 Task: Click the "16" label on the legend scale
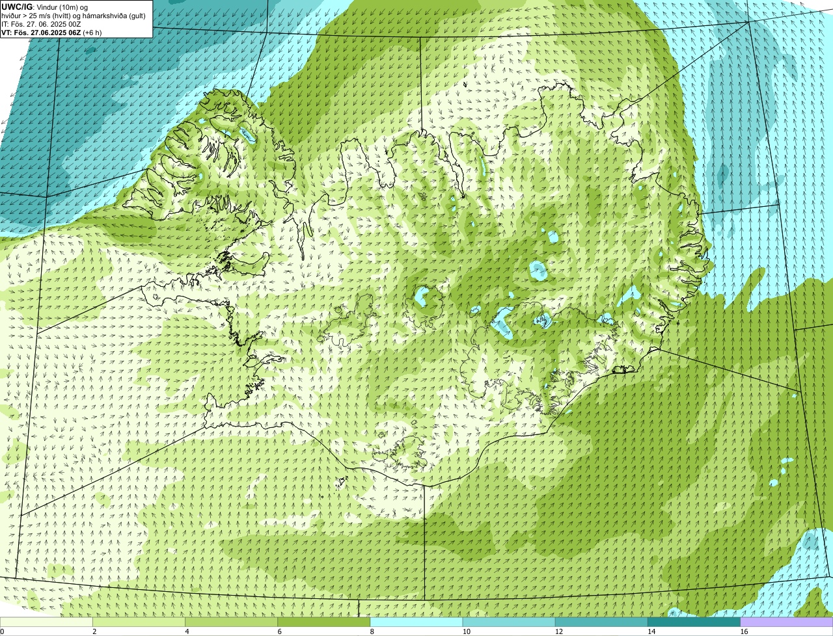point(744,631)
